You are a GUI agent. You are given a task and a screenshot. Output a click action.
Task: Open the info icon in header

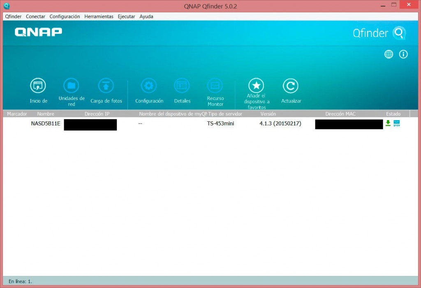pyautogui.click(x=403, y=54)
